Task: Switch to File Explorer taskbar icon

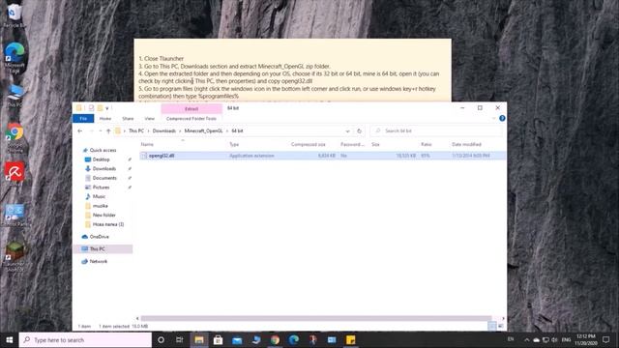Action: [x=199, y=339]
